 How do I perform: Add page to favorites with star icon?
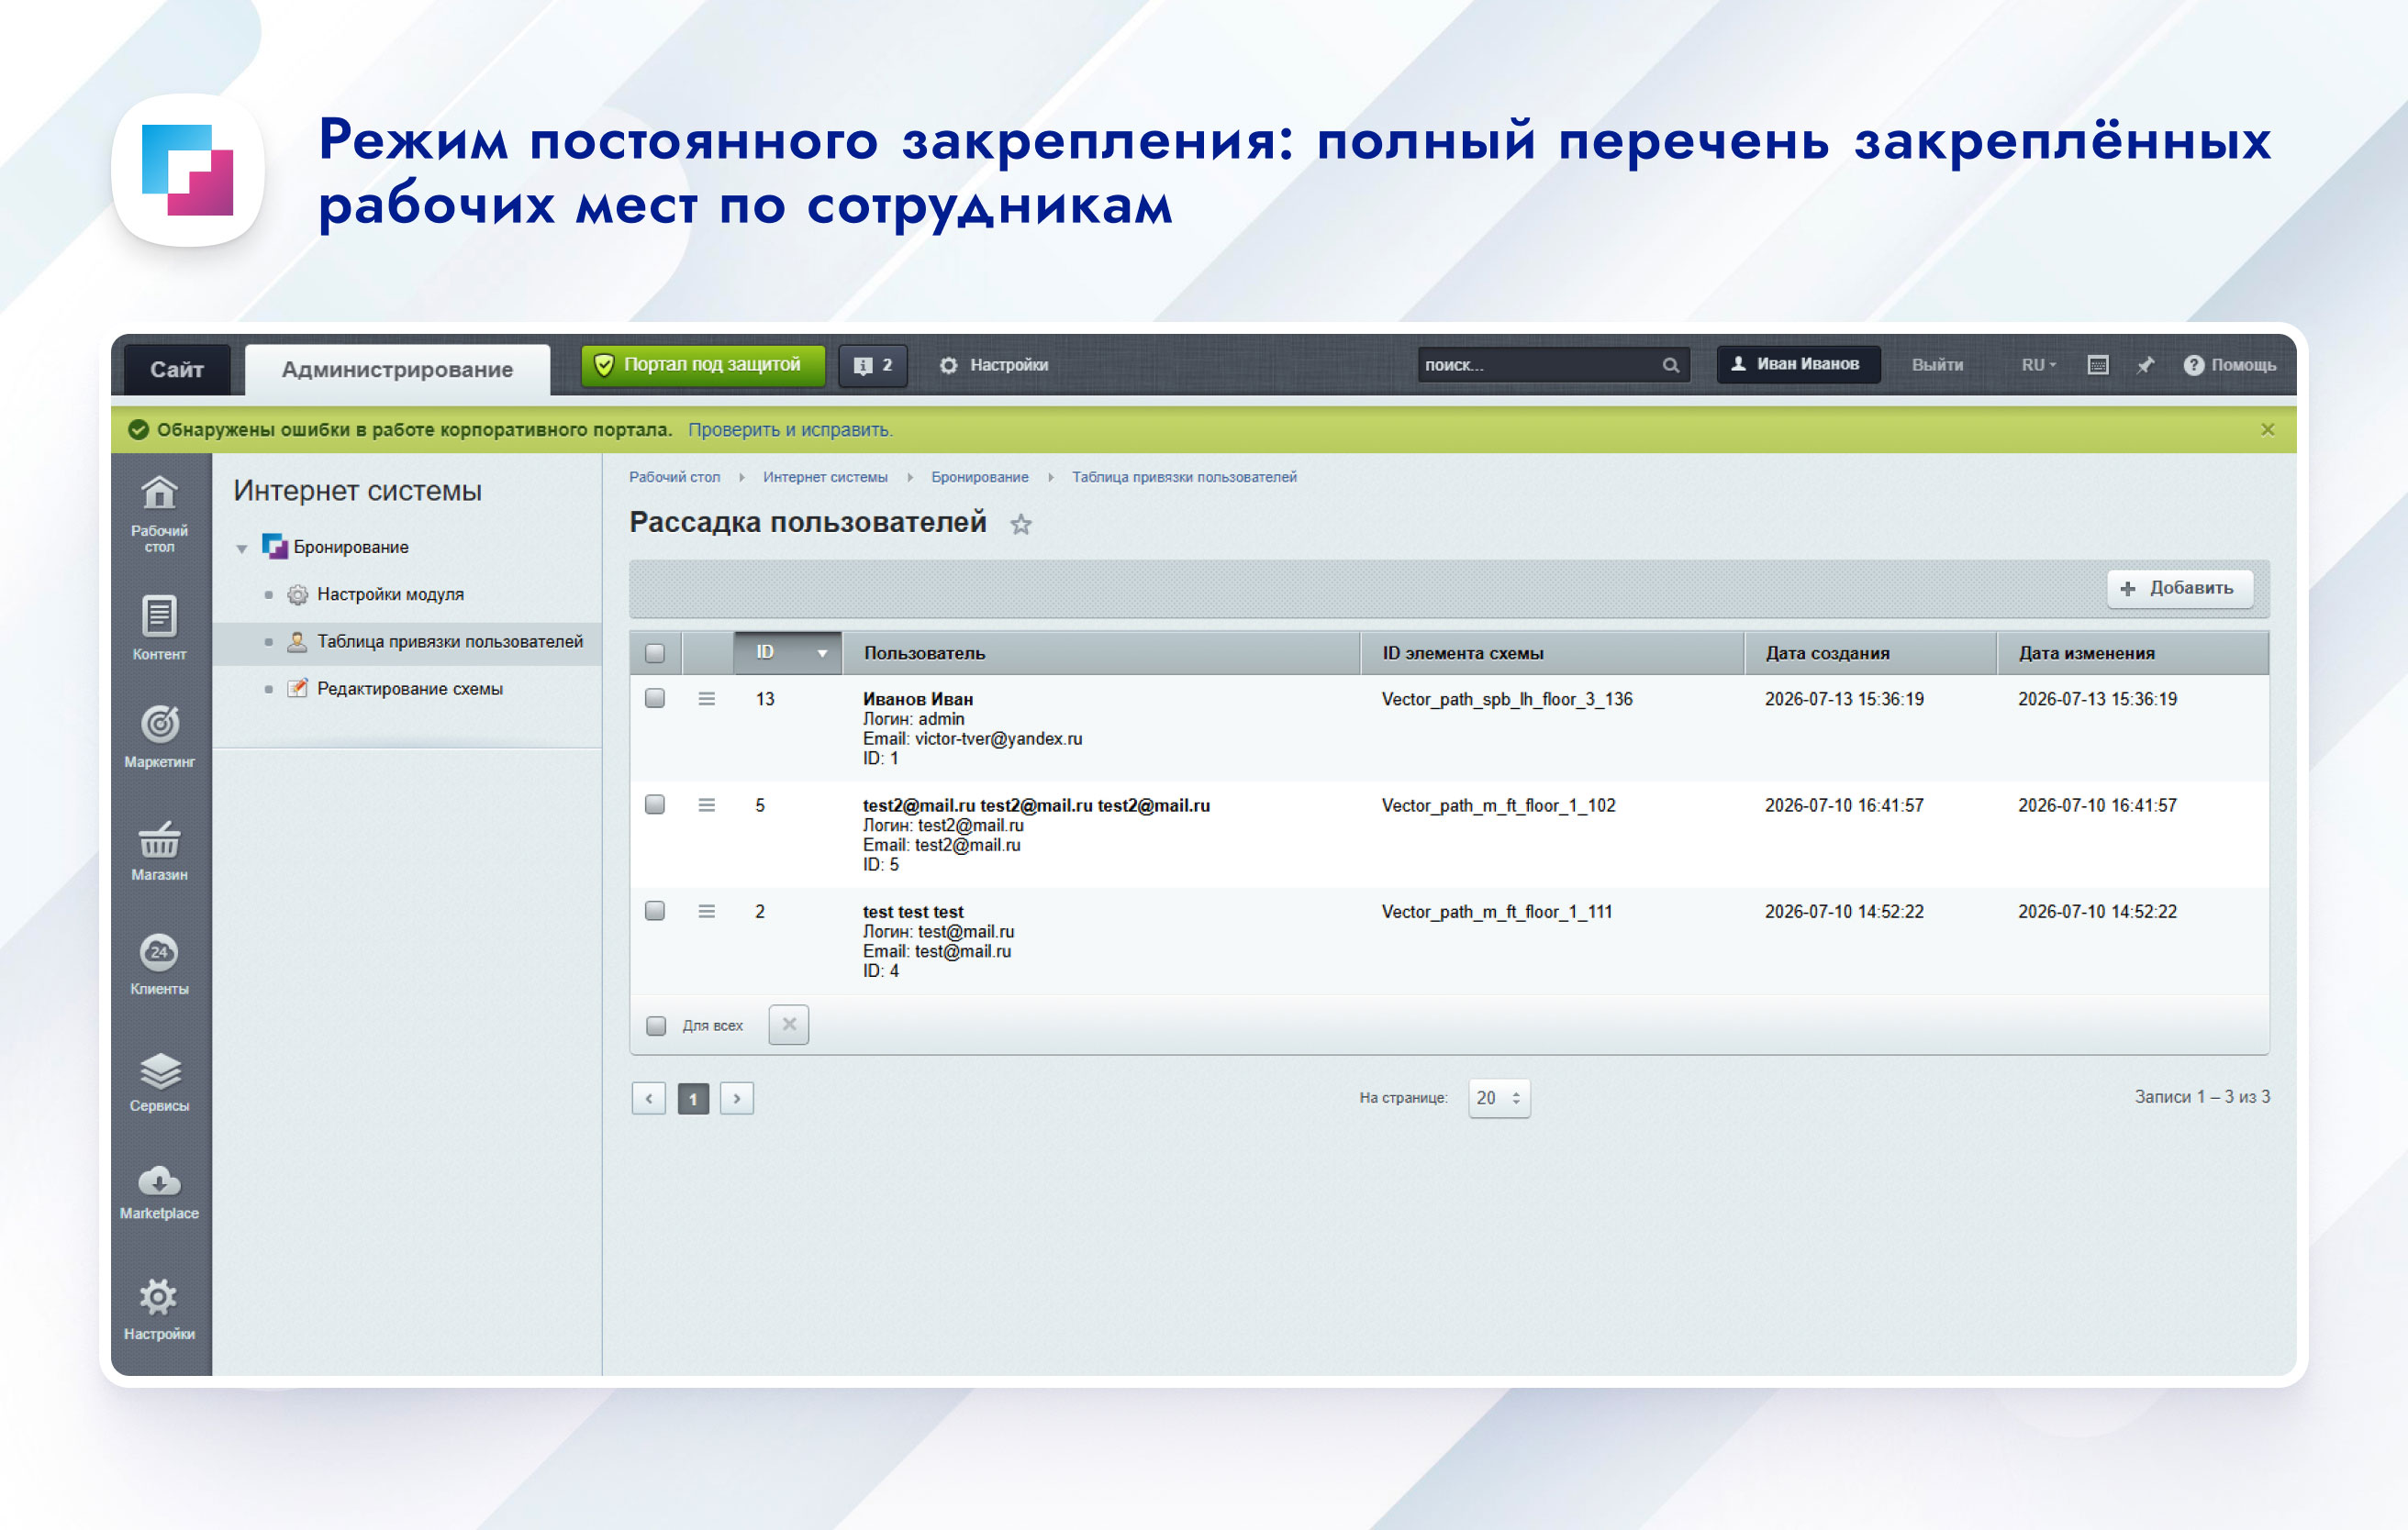point(1020,524)
